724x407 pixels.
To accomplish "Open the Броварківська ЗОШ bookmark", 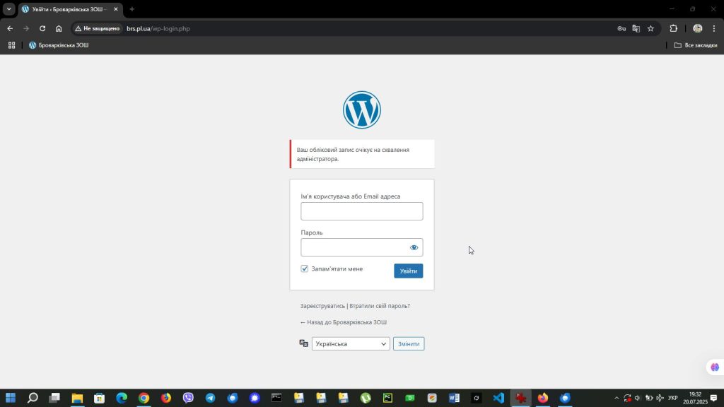I will (59, 45).
